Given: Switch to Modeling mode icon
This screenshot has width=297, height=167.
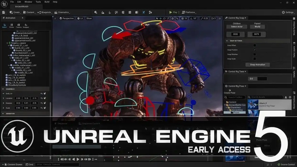Looking at the screenshot, I should (123, 12).
